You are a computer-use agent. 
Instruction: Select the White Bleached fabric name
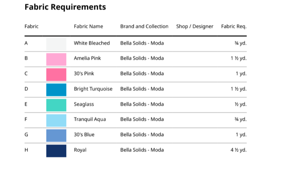[x=92, y=43]
